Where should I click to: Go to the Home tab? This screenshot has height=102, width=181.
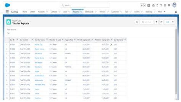25,12
